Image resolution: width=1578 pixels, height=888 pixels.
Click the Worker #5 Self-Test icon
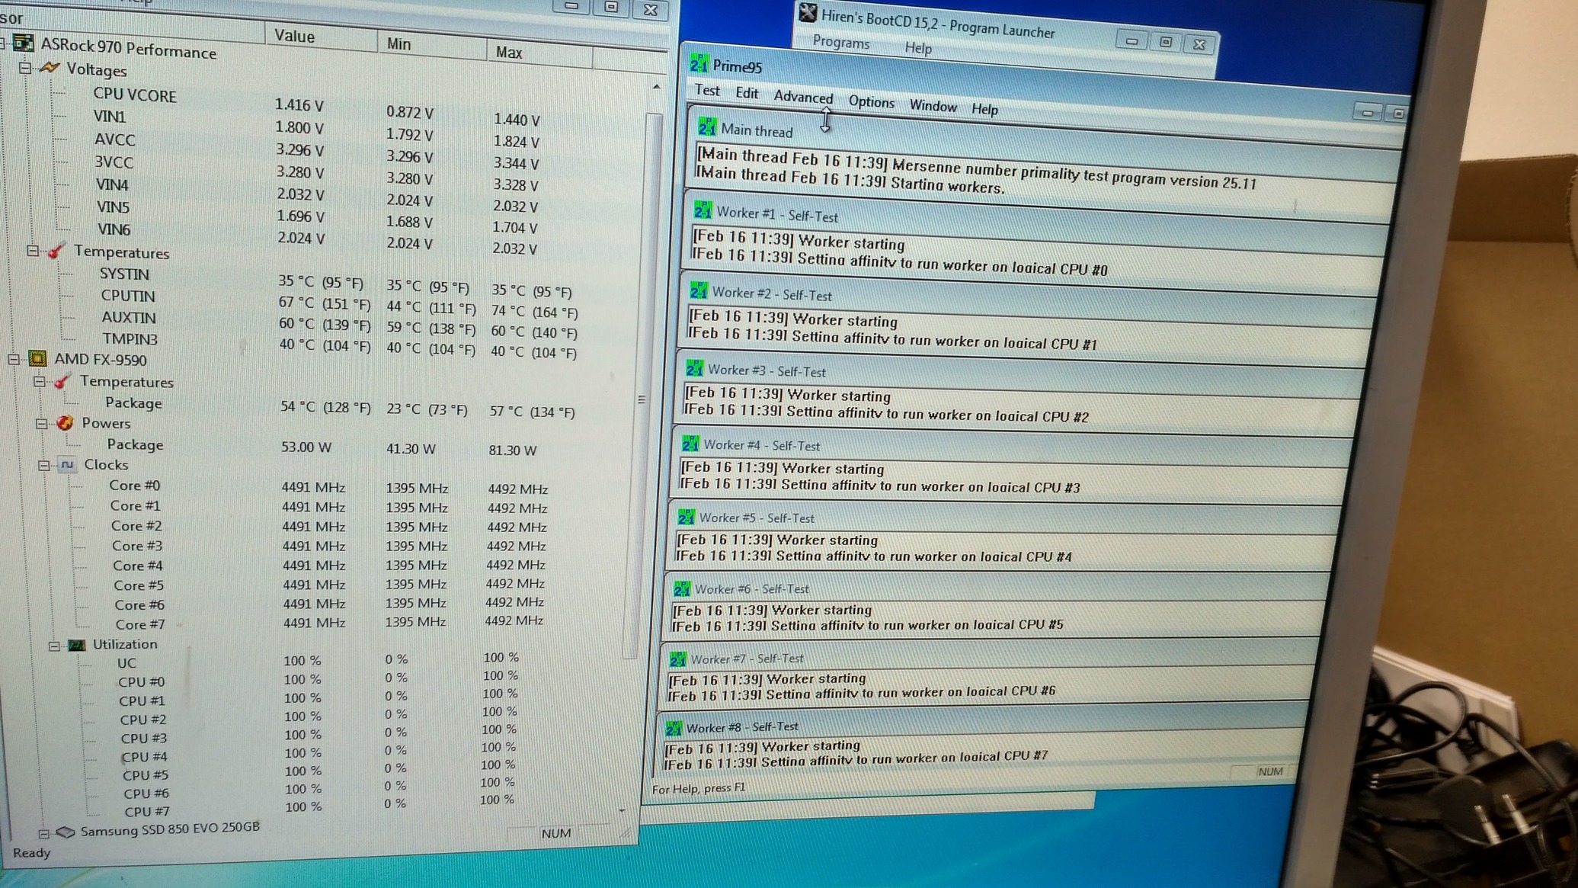click(x=686, y=516)
